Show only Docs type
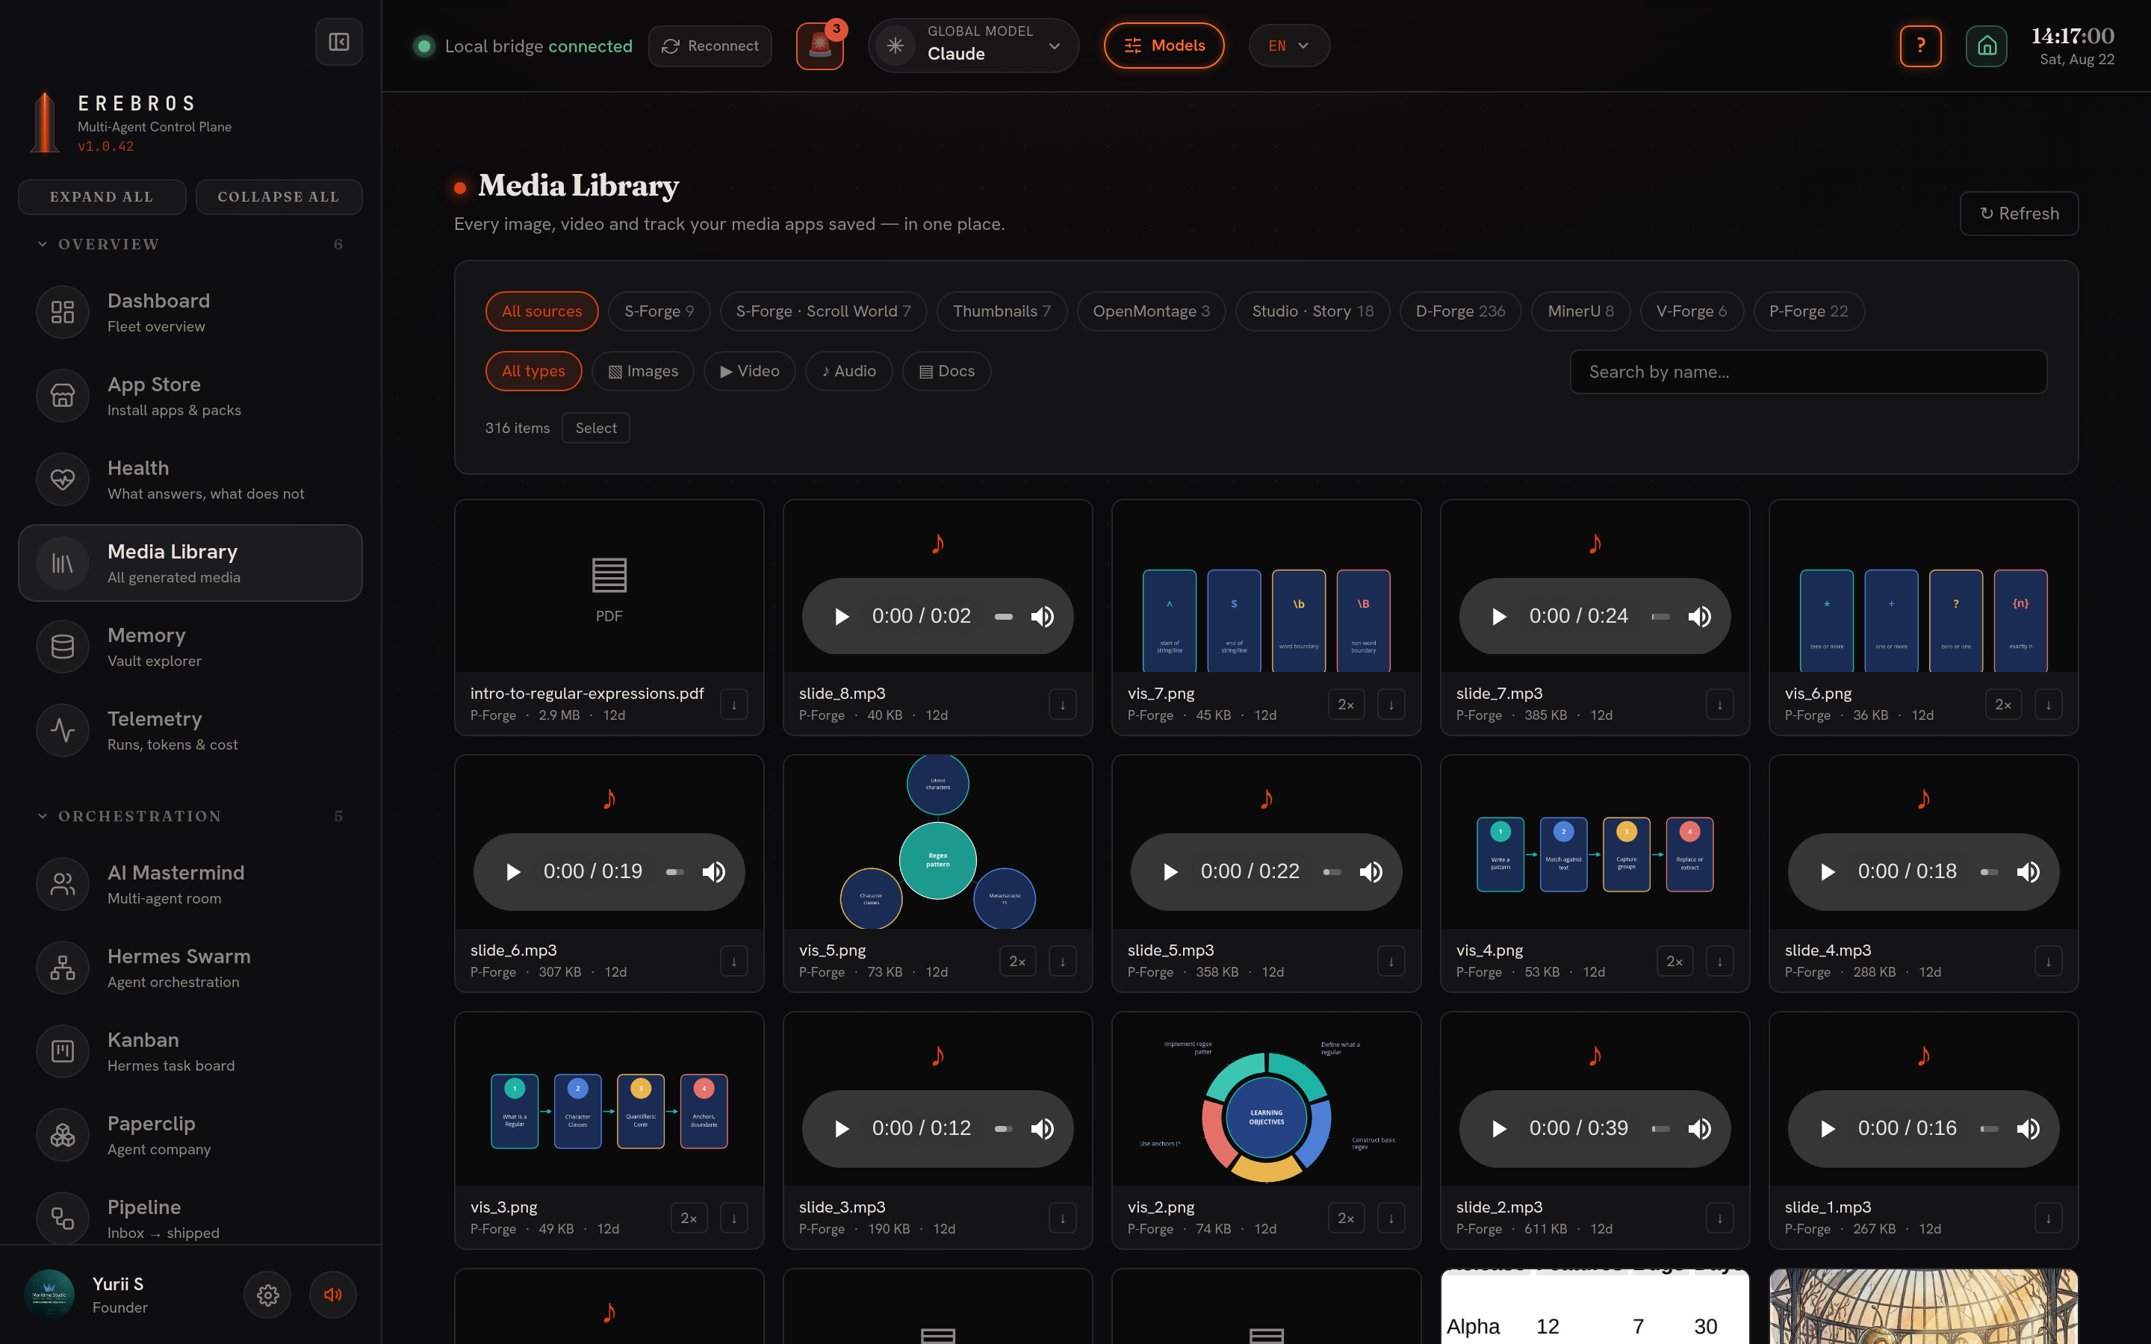Screen dimensions: 2151x1344 [x=946, y=372]
